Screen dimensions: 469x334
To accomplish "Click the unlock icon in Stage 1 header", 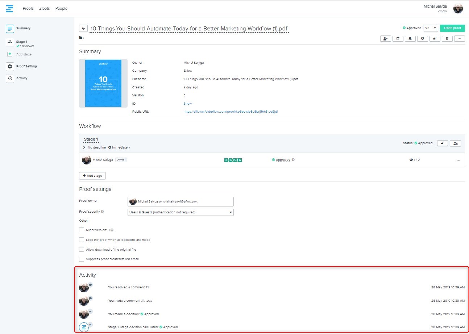I will click(443, 143).
